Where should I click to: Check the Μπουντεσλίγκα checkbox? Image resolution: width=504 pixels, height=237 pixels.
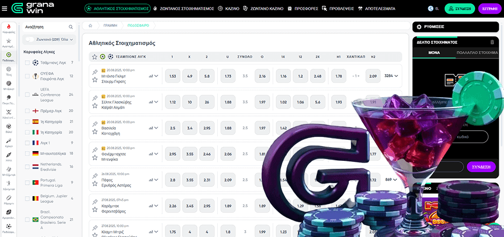(x=27, y=153)
